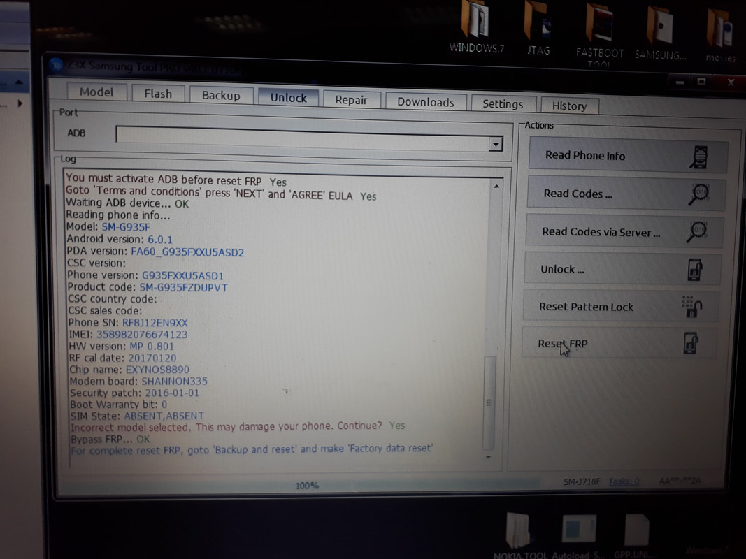Minimize the Samsung Tool window
Screen dimensions: 746x559
680,82
